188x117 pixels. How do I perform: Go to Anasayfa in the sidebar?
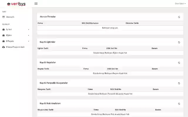click(x=10, y=17)
